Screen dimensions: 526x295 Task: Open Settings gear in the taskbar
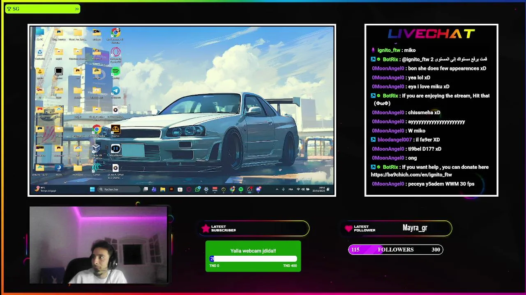tap(206, 189)
